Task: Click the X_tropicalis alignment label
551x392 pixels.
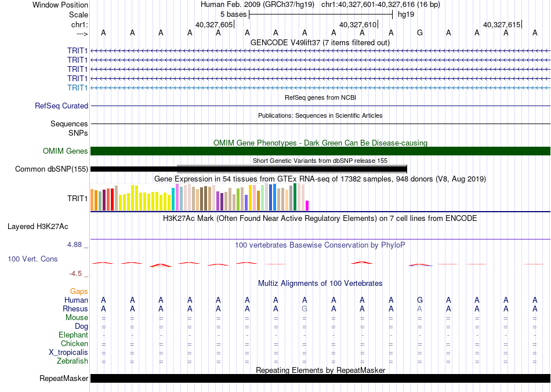Action: click(68, 353)
